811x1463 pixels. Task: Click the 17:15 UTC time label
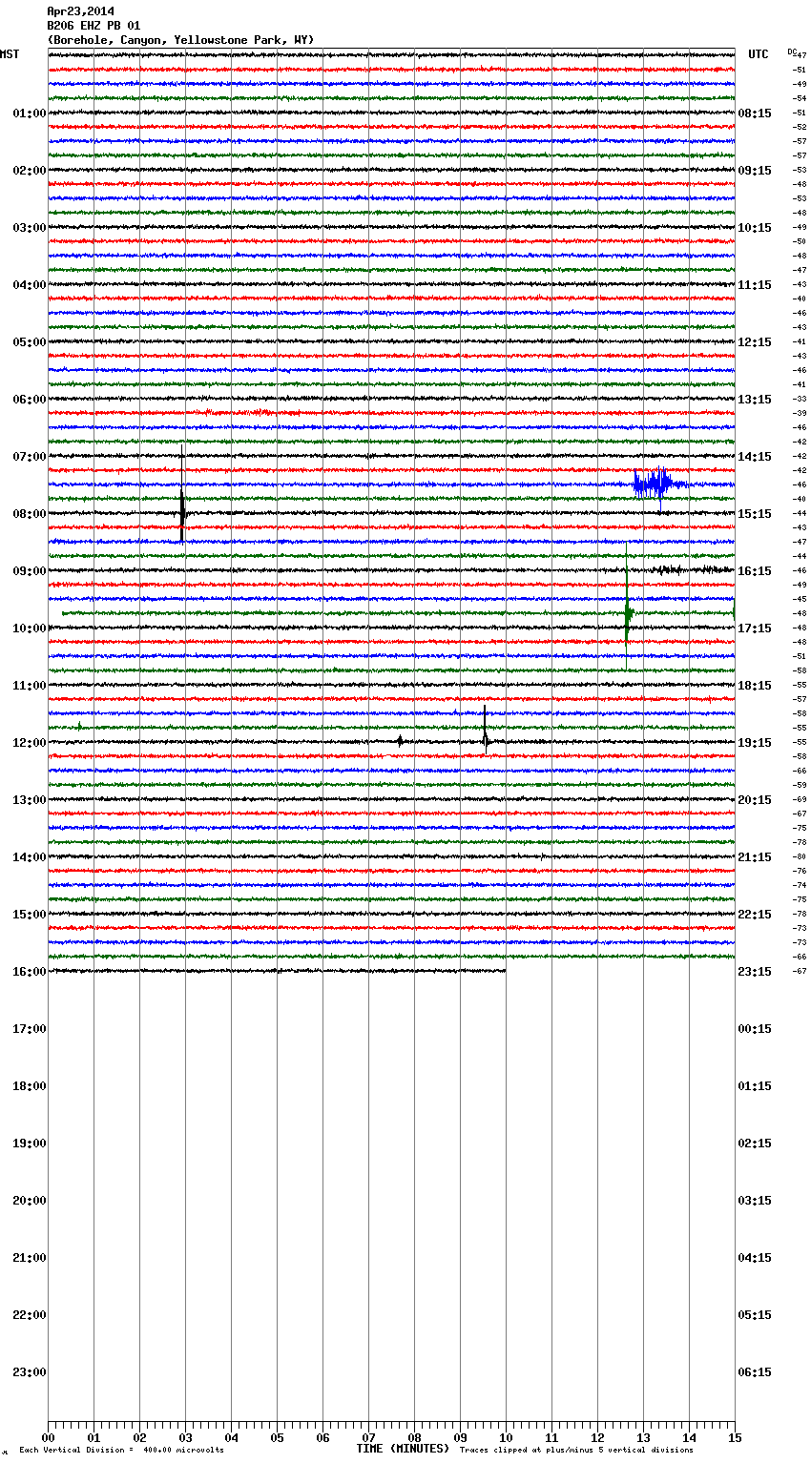tap(755, 628)
